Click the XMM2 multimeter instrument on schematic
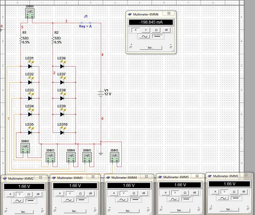Viewport: 255px width, 215px height. [x=25, y=148]
